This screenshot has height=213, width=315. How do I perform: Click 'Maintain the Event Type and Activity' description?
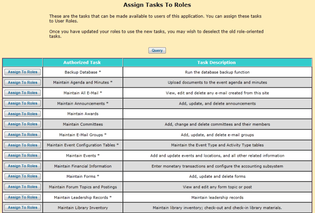point(217,145)
